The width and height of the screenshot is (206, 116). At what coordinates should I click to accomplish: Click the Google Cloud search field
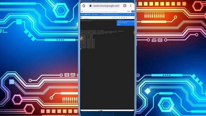coord(112,14)
